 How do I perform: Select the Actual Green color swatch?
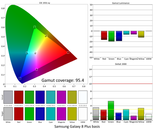pos(30,97)
